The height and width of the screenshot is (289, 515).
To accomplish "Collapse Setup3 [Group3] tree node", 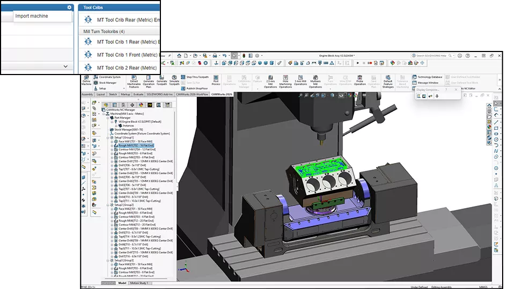I will click(x=108, y=261).
